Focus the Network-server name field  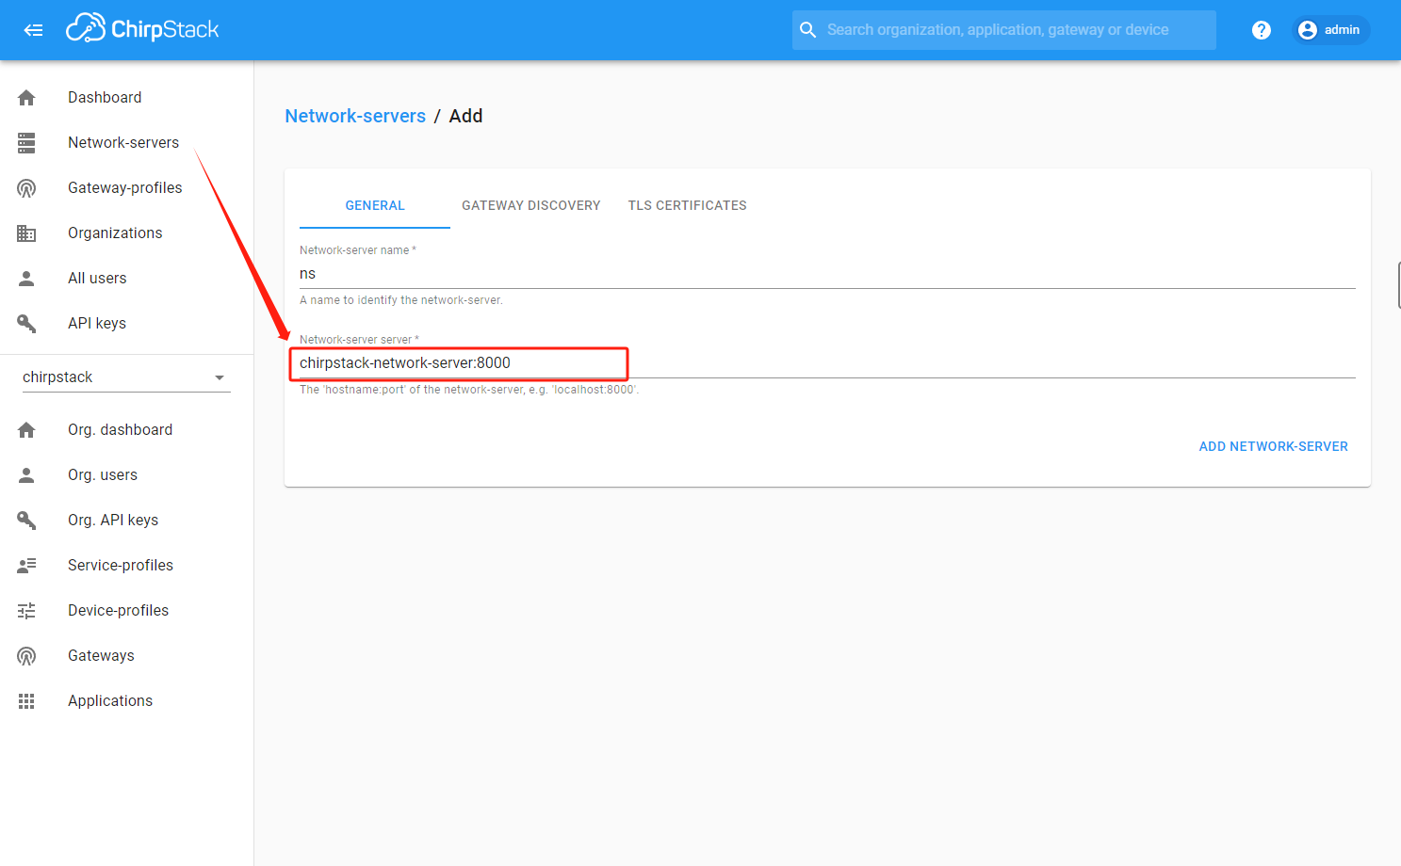click(x=827, y=274)
